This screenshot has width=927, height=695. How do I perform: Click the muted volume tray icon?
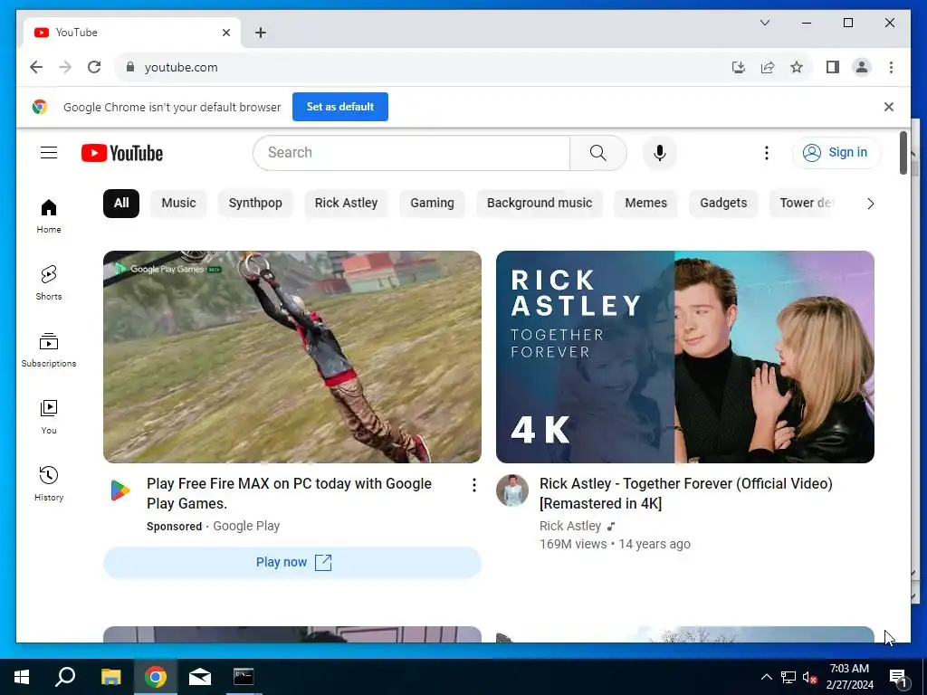tap(809, 677)
